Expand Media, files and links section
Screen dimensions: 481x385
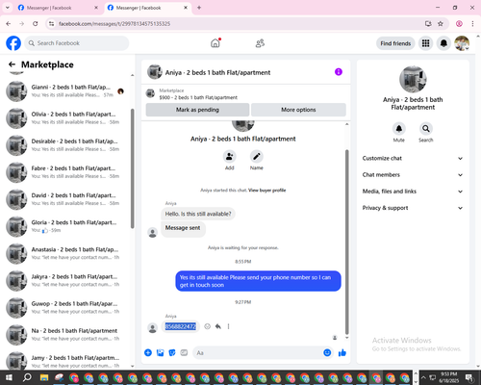point(413,192)
